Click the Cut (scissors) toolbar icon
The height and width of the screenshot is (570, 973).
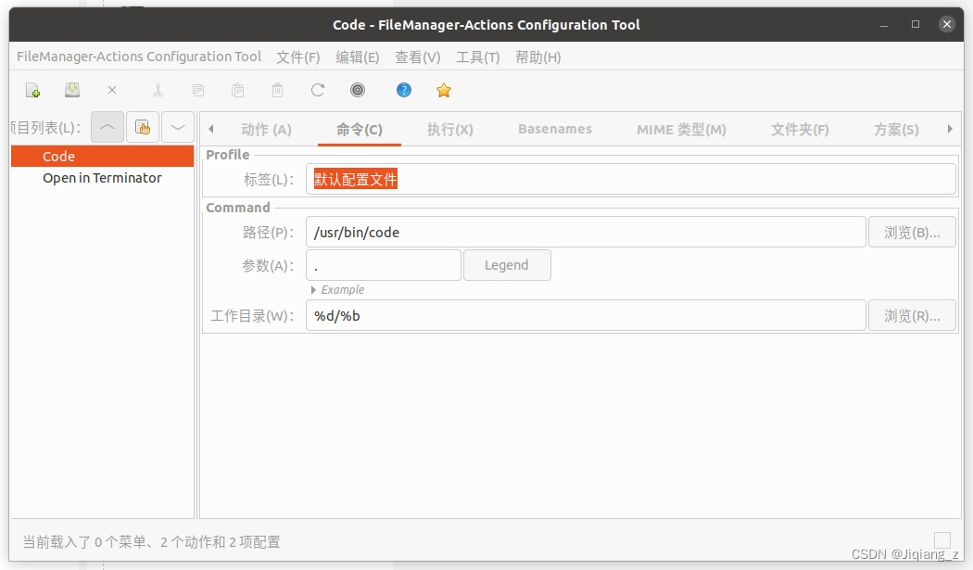point(158,90)
